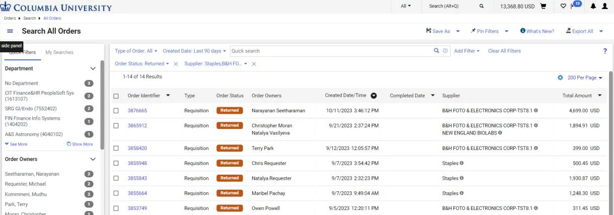Screen dimensions: 614x215
Task: Open the Add Filter dropdown
Action: [x=467, y=51]
